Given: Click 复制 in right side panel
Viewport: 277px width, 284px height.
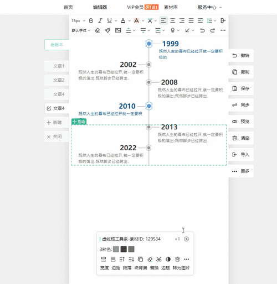Looking at the screenshot, I should click(241, 72).
